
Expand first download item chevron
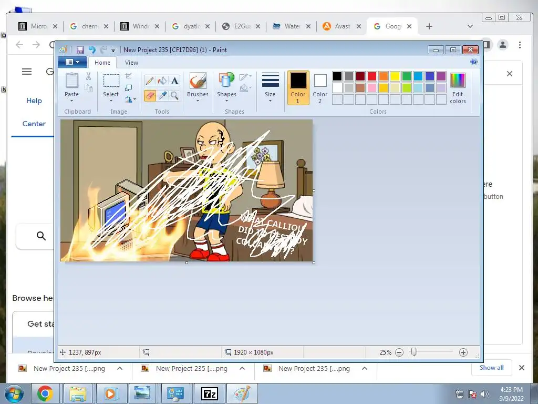pyautogui.click(x=120, y=368)
